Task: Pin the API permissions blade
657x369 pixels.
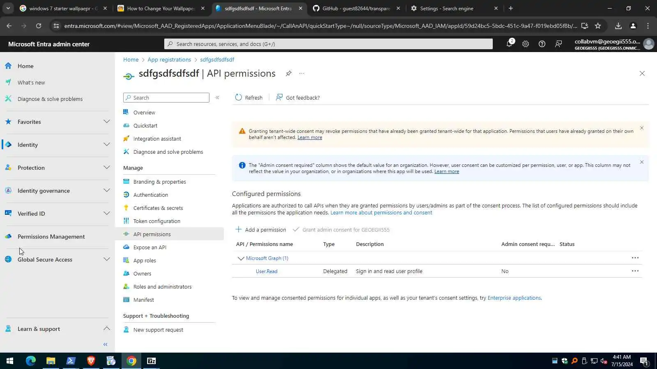Action: coord(289,73)
